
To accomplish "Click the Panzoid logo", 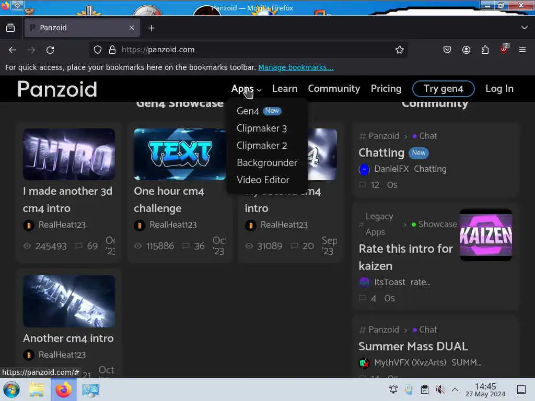I will pos(57,89).
